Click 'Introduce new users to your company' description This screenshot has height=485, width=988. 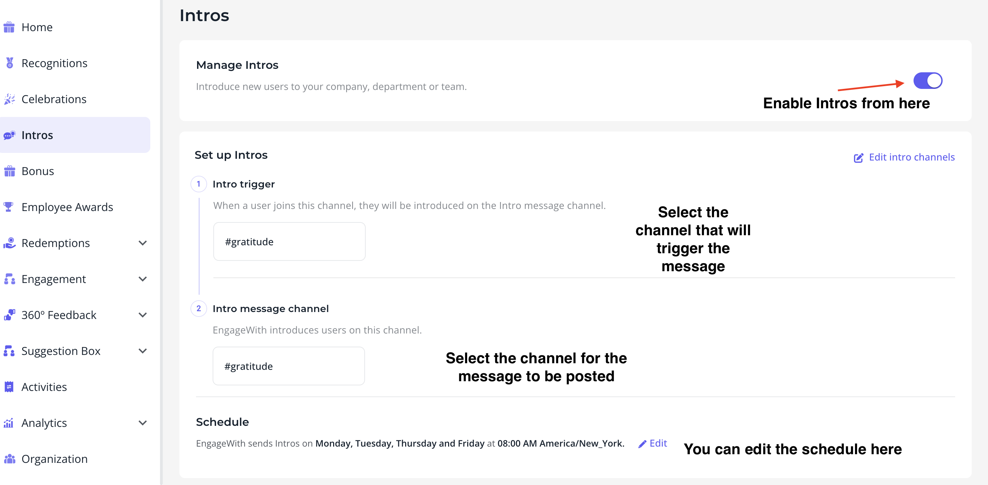(331, 87)
